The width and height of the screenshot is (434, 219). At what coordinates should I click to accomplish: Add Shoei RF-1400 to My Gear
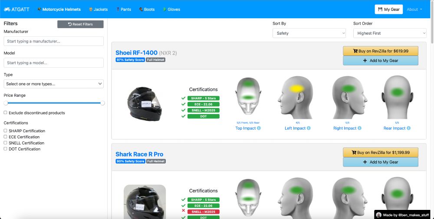click(x=381, y=61)
